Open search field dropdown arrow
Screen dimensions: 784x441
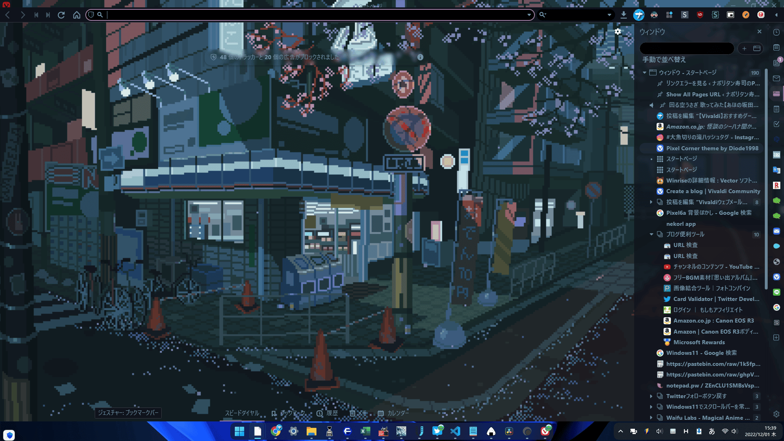click(609, 15)
